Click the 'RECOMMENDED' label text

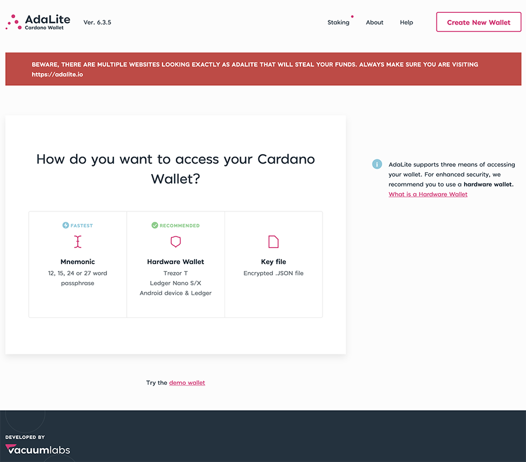[179, 225]
